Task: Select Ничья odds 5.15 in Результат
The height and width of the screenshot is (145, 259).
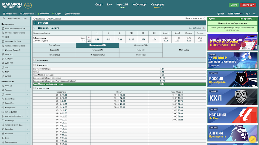Action: 162,72
